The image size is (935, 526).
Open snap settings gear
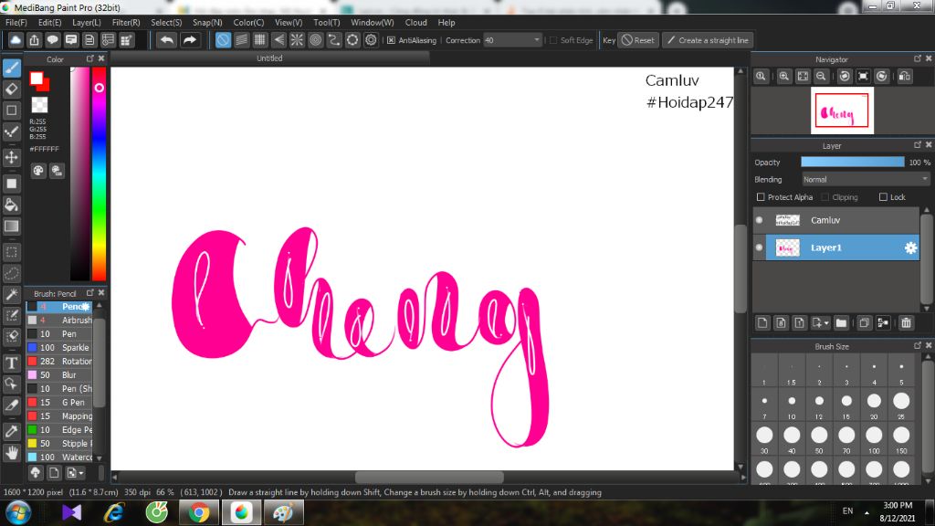point(371,40)
